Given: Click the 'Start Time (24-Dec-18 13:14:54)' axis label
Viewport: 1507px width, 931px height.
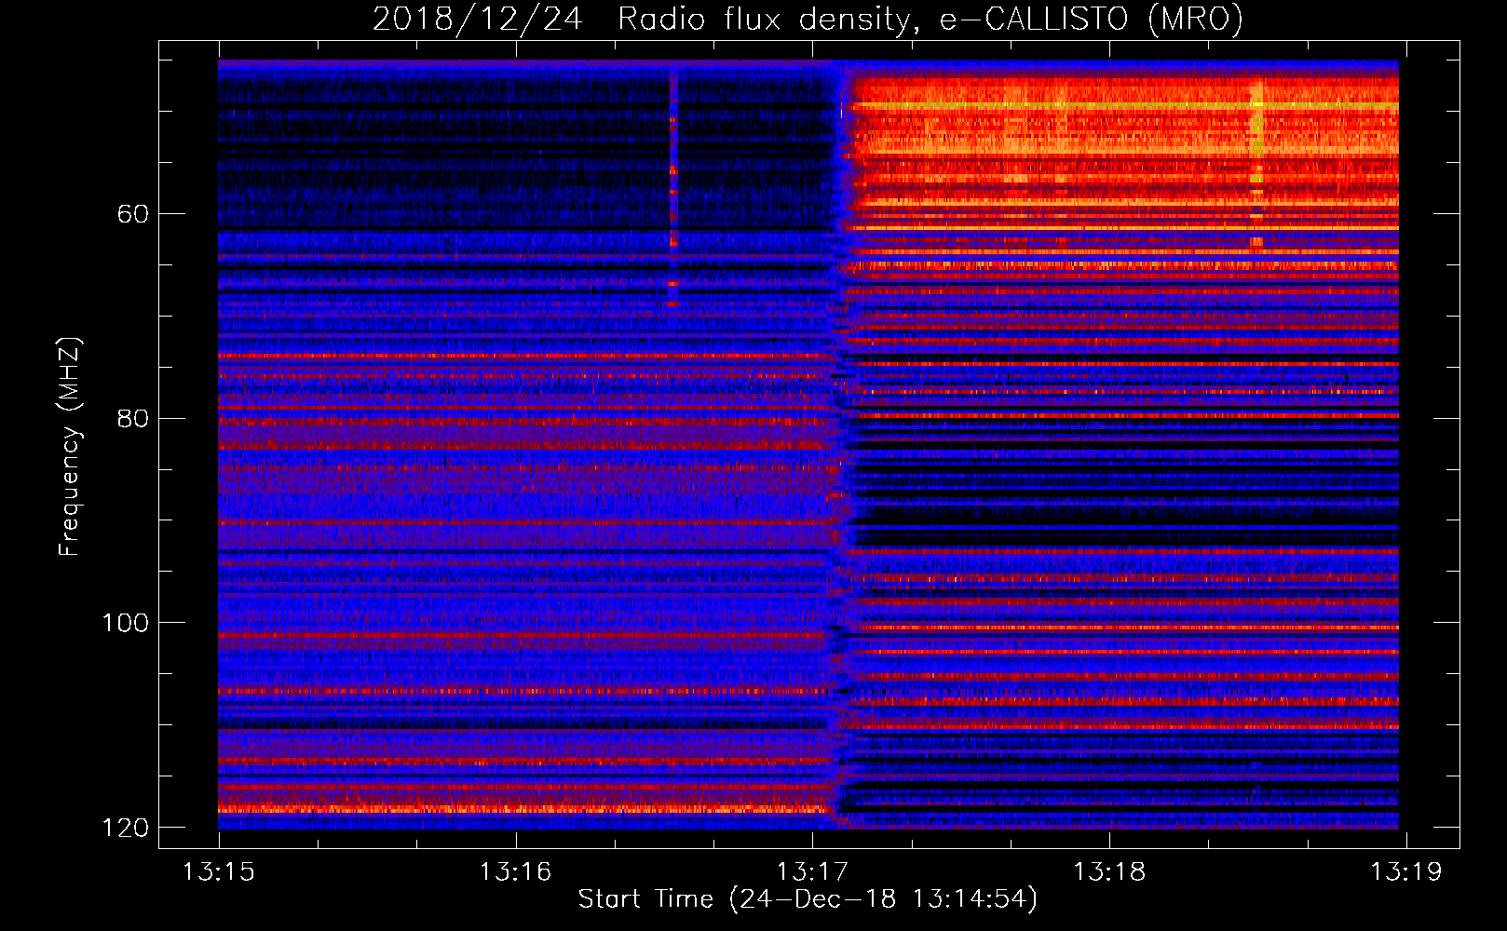Looking at the screenshot, I should coord(808,899).
